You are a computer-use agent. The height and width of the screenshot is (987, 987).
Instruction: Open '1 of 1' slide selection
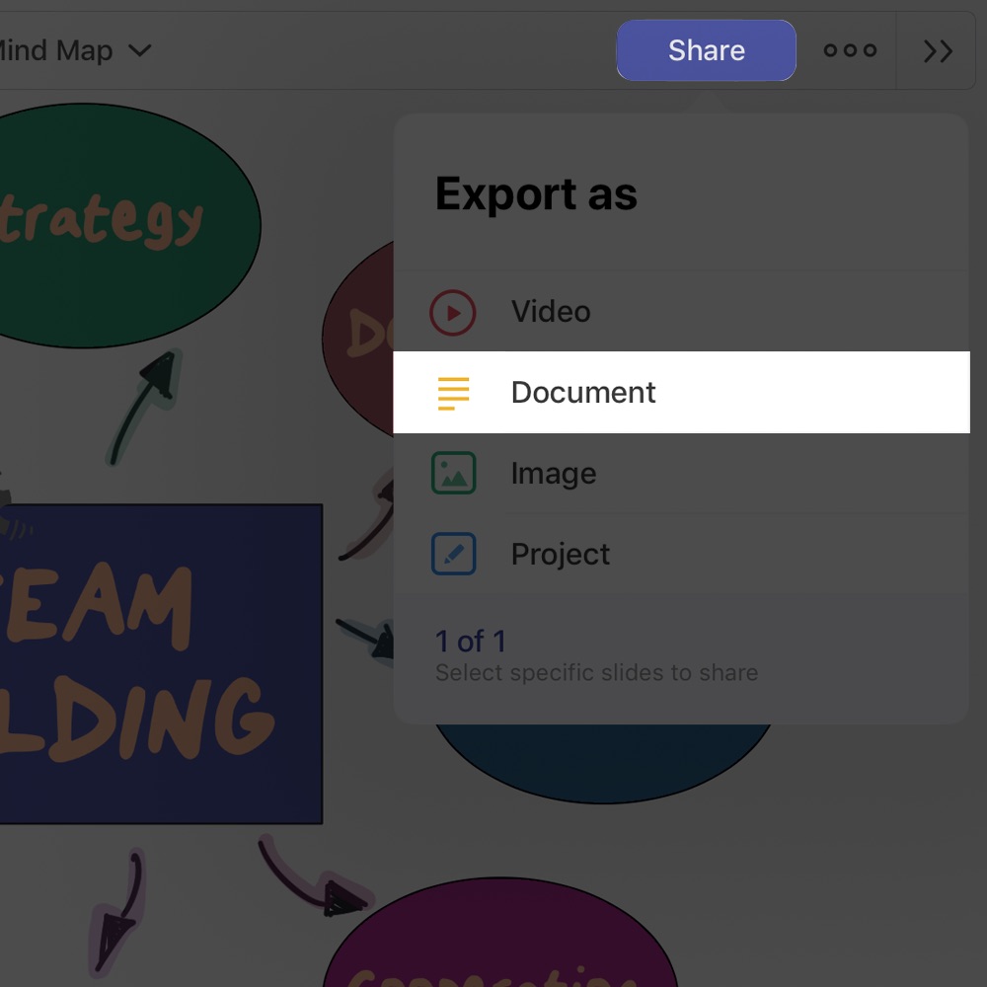click(x=471, y=642)
